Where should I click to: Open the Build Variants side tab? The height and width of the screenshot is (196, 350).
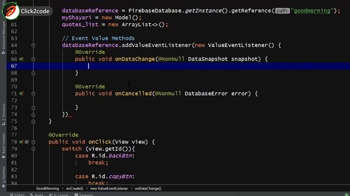coord(3,145)
